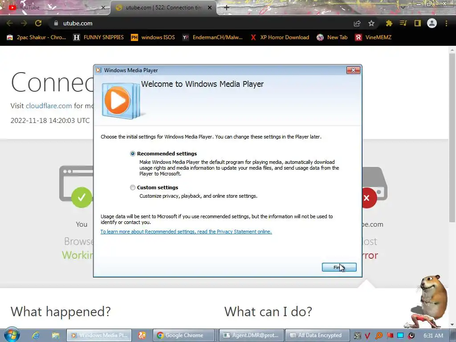The image size is (456, 342).
Task: Click the round speaker tray icon
Action: [411, 336]
